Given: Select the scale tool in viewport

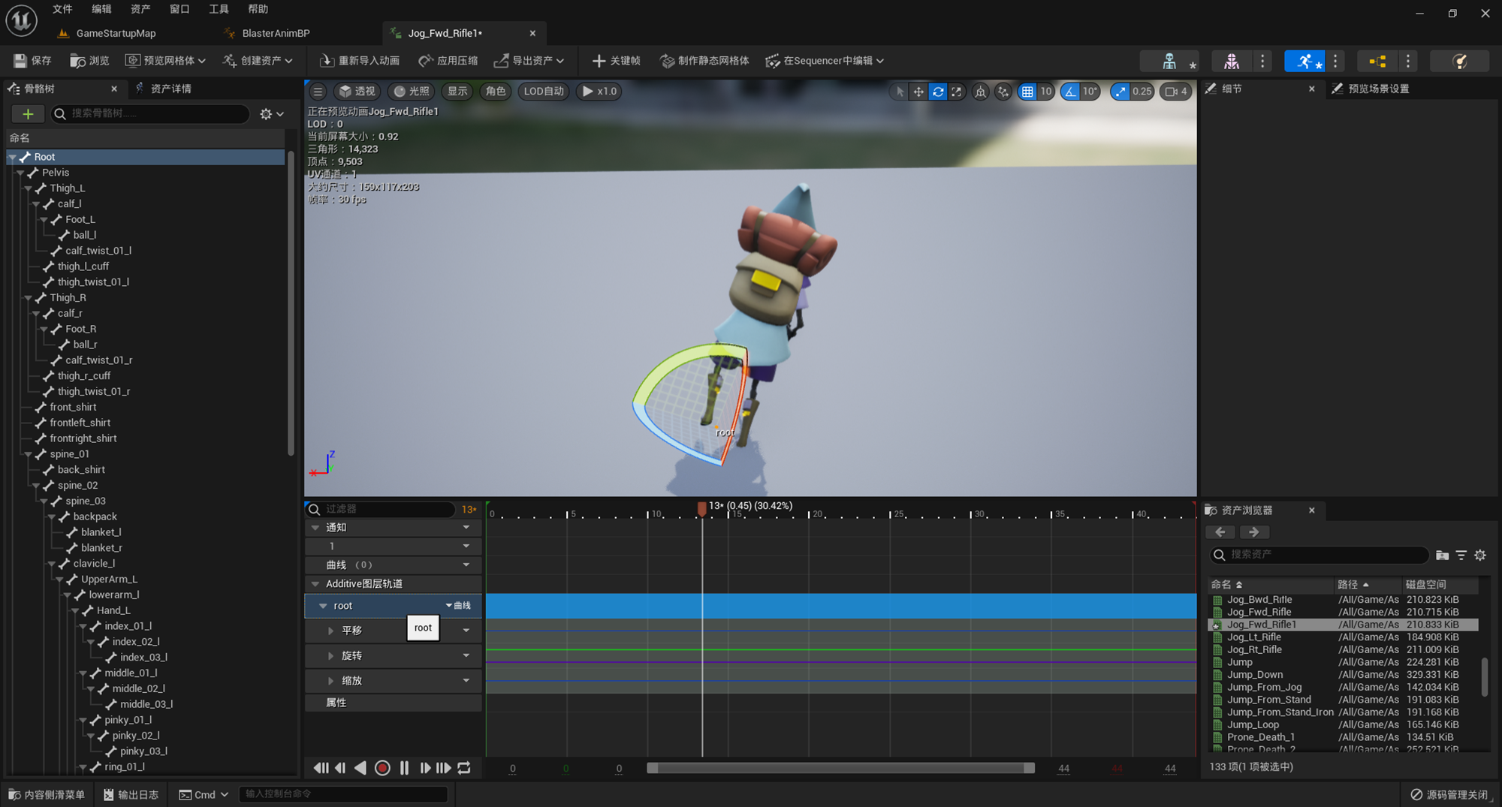Looking at the screenshot, I should point(957,92).
